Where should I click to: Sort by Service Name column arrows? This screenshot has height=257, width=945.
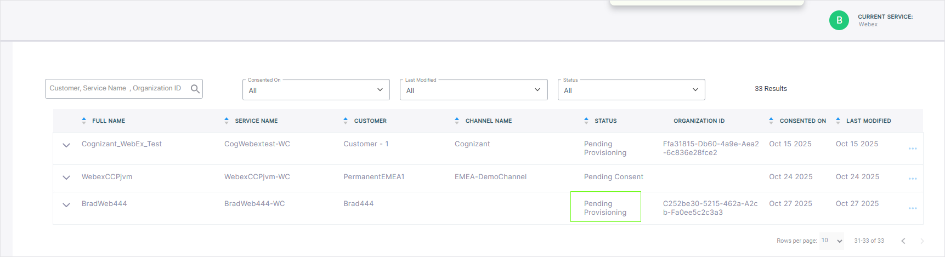(227, 121)
